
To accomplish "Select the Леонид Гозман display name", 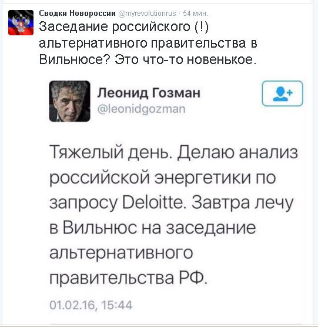I will point(149,93).
